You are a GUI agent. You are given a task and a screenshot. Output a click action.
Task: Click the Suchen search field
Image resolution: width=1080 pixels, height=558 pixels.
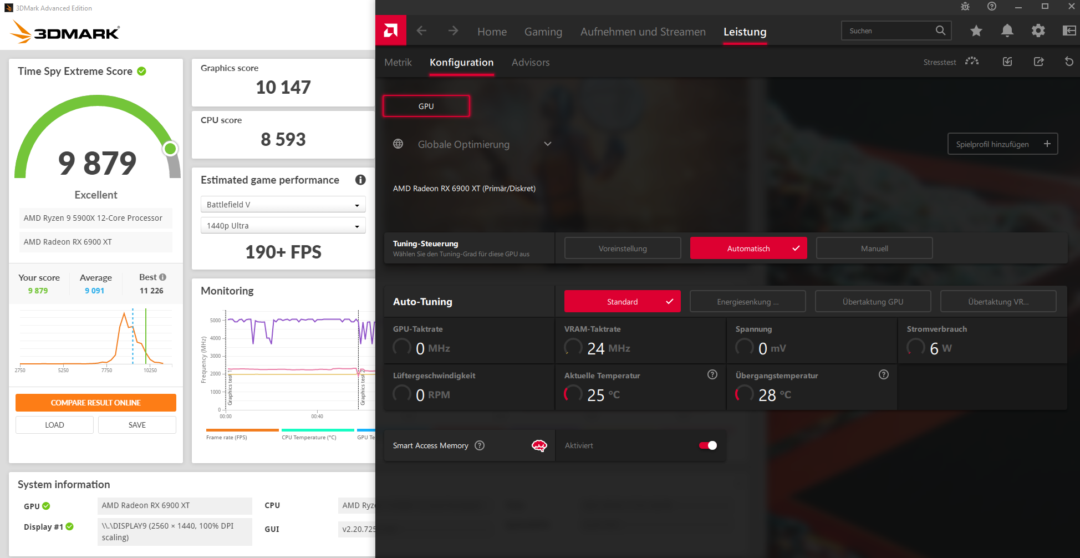[896, 31]
